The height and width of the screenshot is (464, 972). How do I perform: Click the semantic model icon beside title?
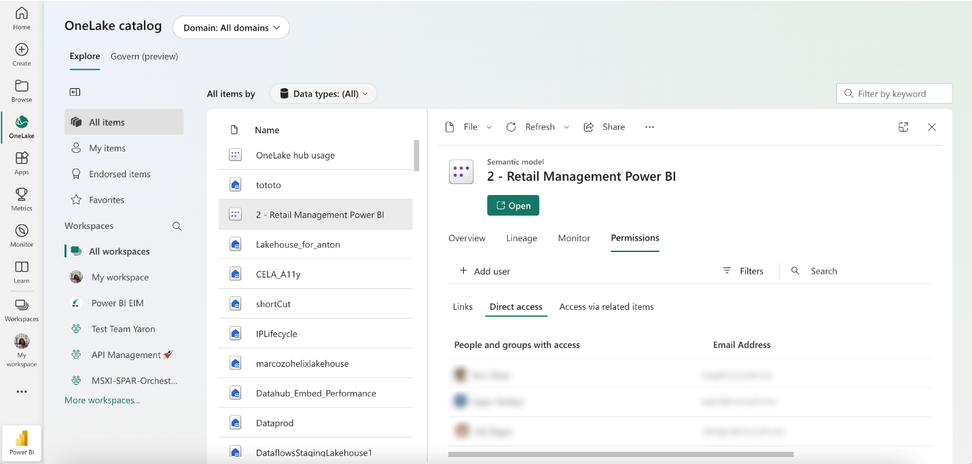[x=461, y=172]
